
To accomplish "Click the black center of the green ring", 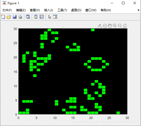I will click(96, 64).
